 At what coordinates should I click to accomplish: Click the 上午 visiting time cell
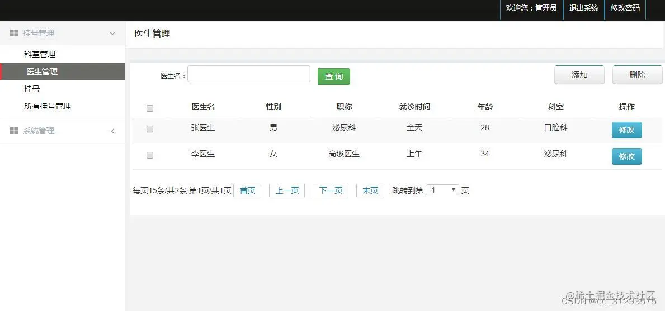pos(414,154)
